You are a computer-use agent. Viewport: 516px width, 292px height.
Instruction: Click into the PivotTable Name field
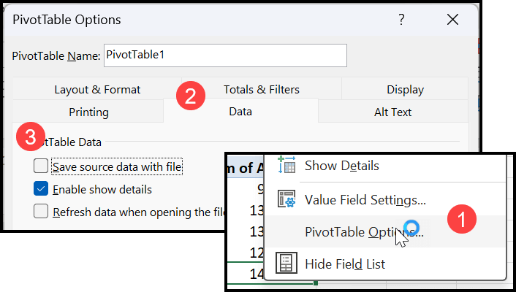225,55
